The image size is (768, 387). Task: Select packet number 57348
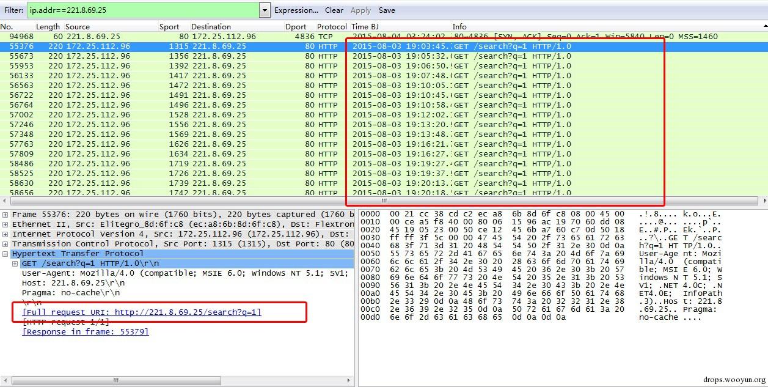point(384,135)
